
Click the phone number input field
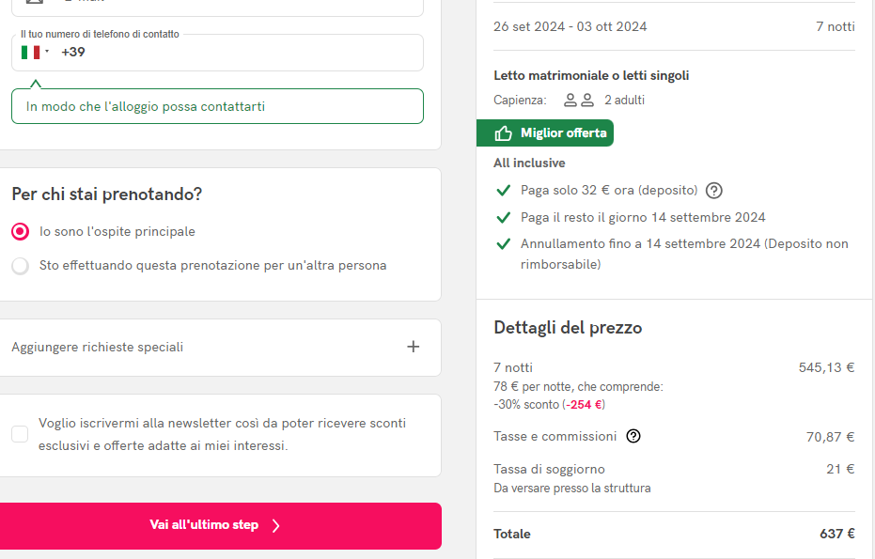217,53
